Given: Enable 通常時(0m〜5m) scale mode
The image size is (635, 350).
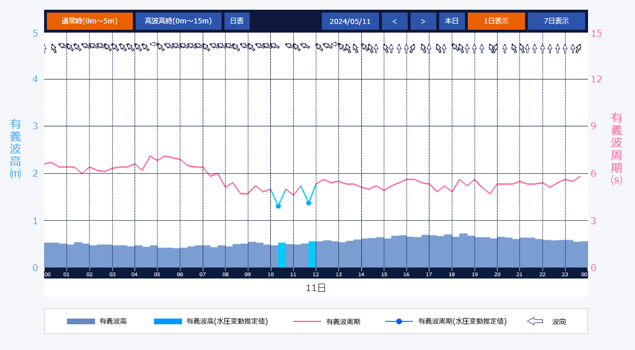Looking at the screenshot, I should pos(90,21).
